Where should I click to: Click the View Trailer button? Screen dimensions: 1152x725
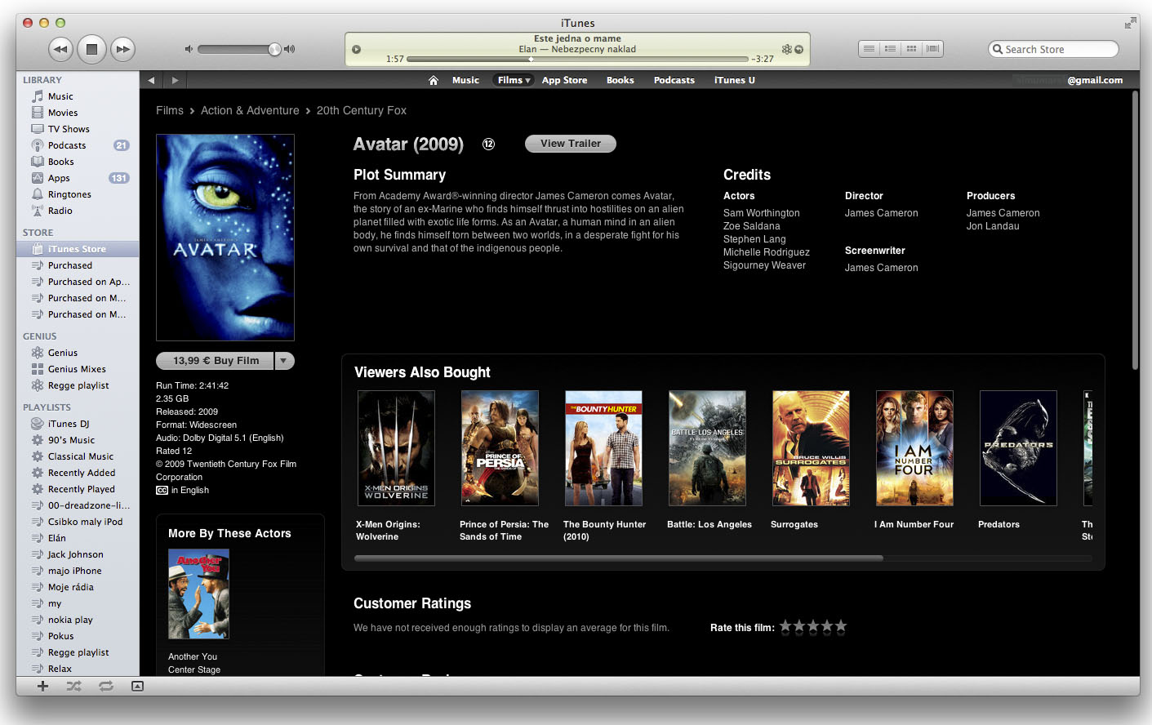tap(571, 144)
